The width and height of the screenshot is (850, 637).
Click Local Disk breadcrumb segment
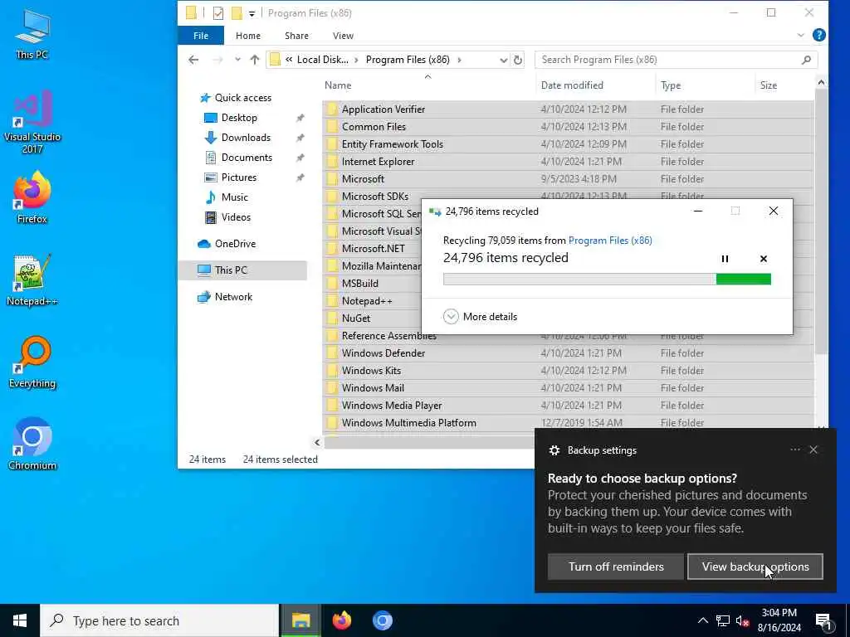coord(323,60)
